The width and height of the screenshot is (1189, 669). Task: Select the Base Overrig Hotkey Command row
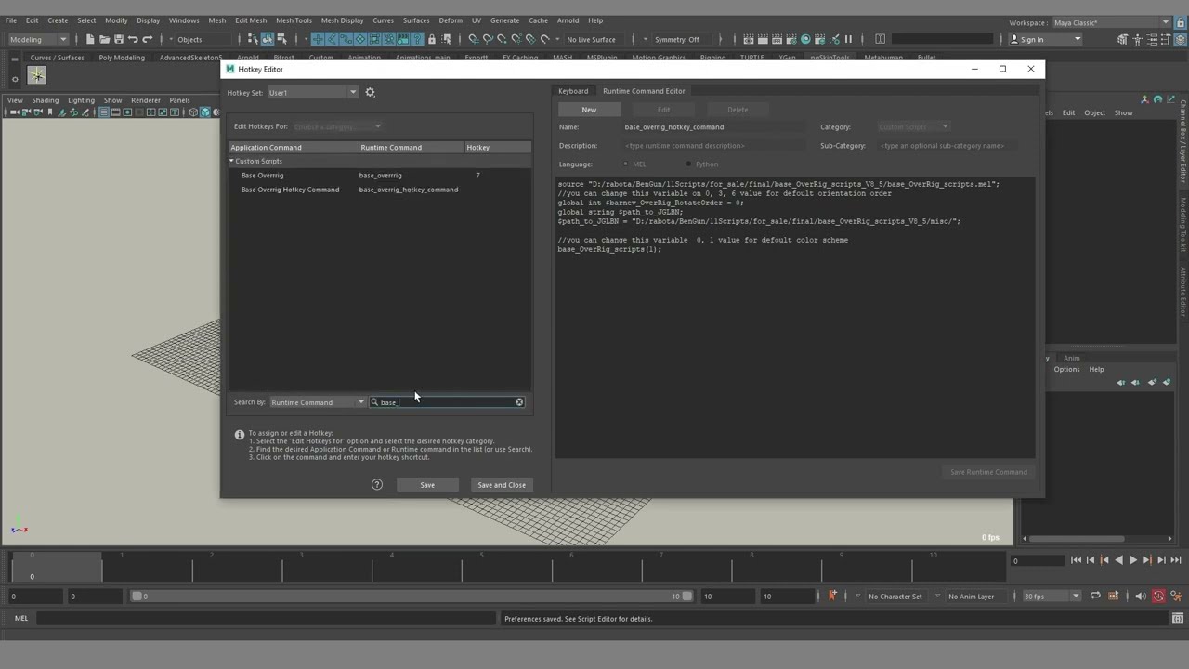pyautogui.click(x=380, y=190)
